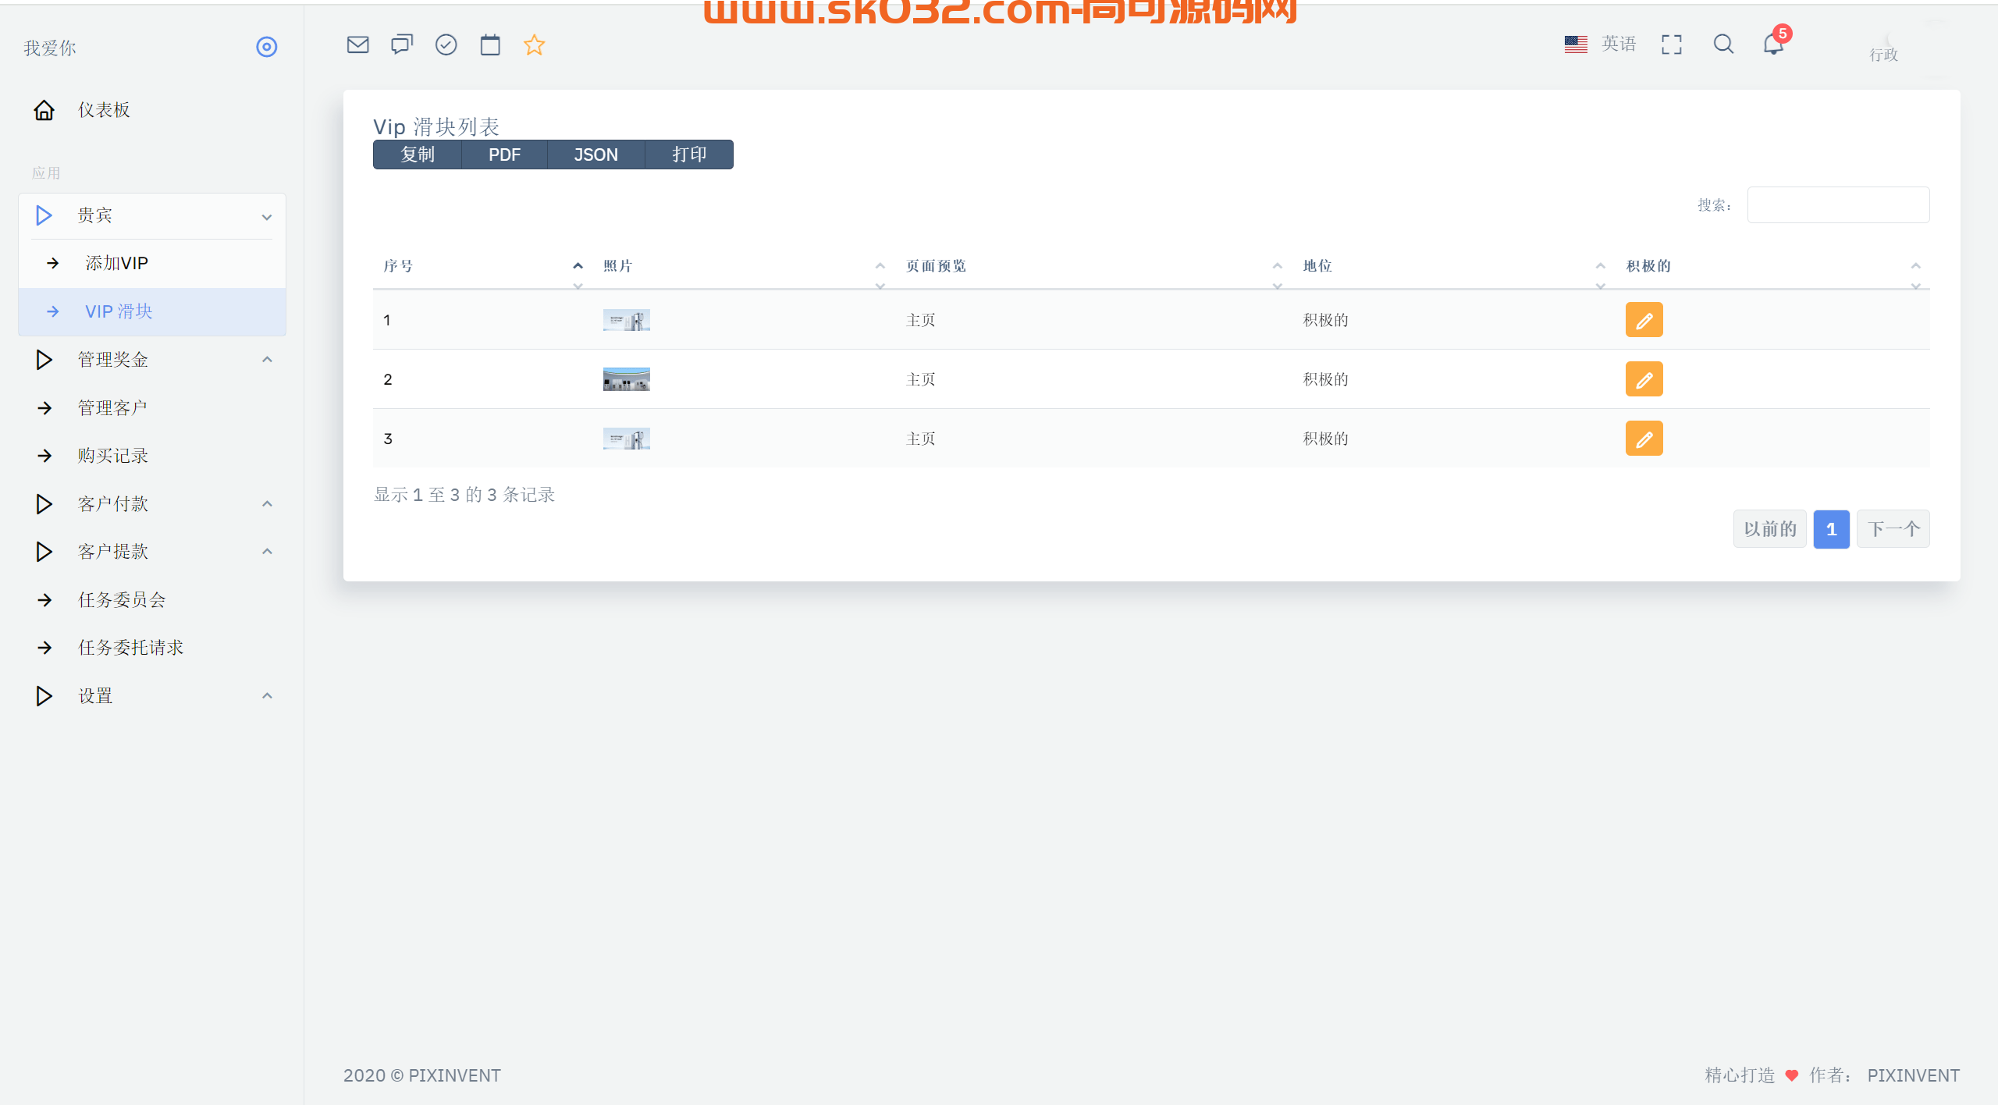This screenshot has width=1998, height=1105.
Task: Click 显示 1 至 3 的 3 条记录 info text
Action: [x=464, y=495]
